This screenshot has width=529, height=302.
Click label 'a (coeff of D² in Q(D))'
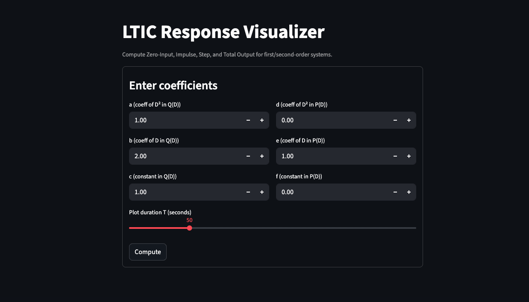[155, 104]
